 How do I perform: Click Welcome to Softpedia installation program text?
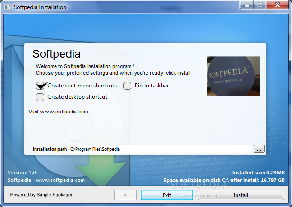(85, 66)
